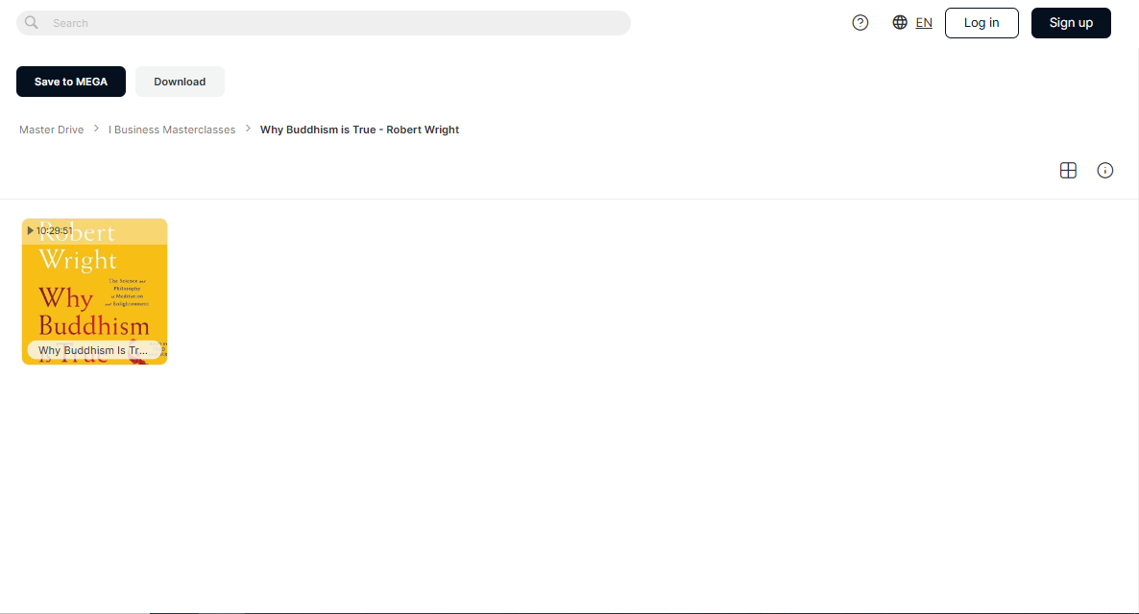Click the Download button
1139x614 pixels.
[x=180, y=82]
